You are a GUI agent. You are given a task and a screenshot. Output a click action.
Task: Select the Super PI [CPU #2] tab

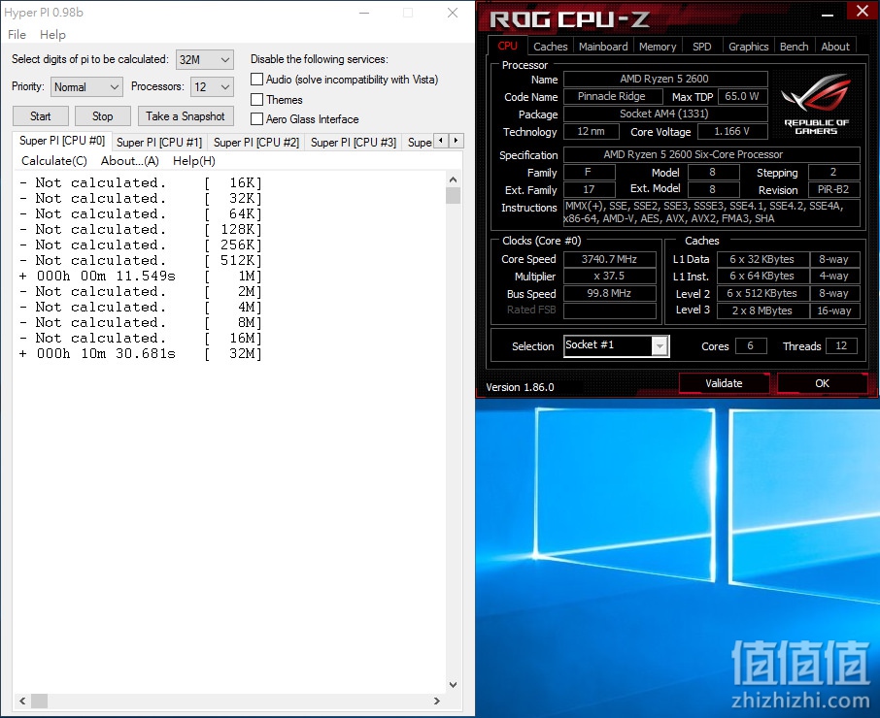pyautogui.click(x=256, y=143)
